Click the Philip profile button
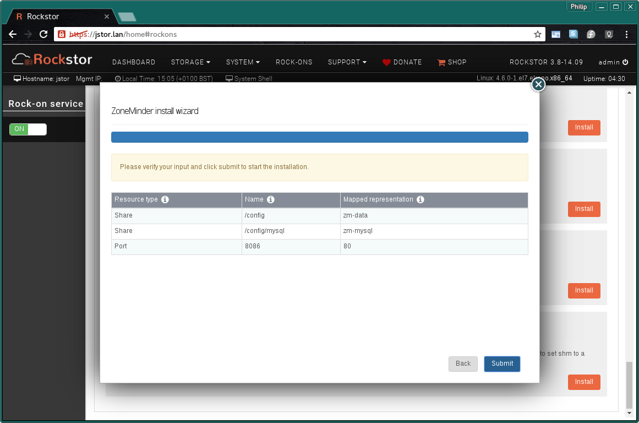 click(x=578, y=7)
